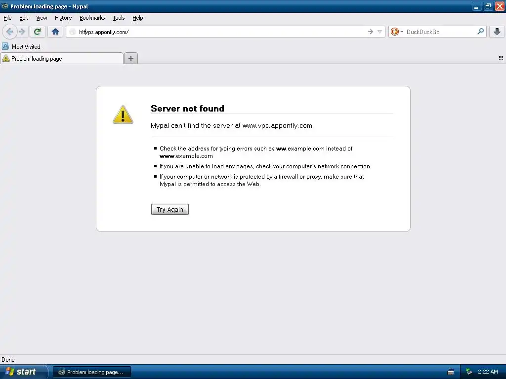The height and width of the screenshot is (379, 506).
Task: Open the History menu
Action: pos(63,18)
